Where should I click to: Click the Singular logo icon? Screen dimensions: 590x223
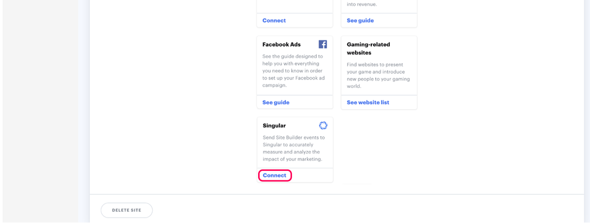323,125
